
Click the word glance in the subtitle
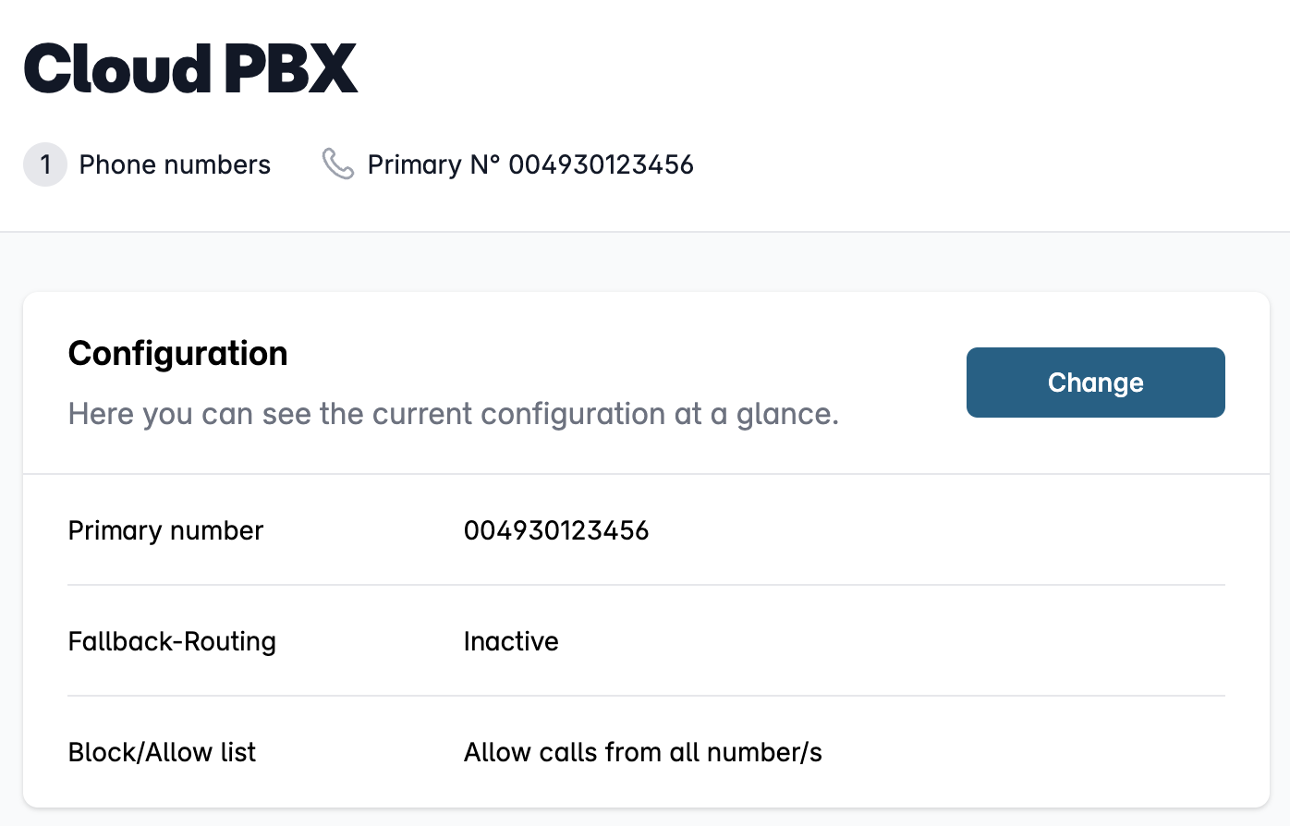[787, 415]
